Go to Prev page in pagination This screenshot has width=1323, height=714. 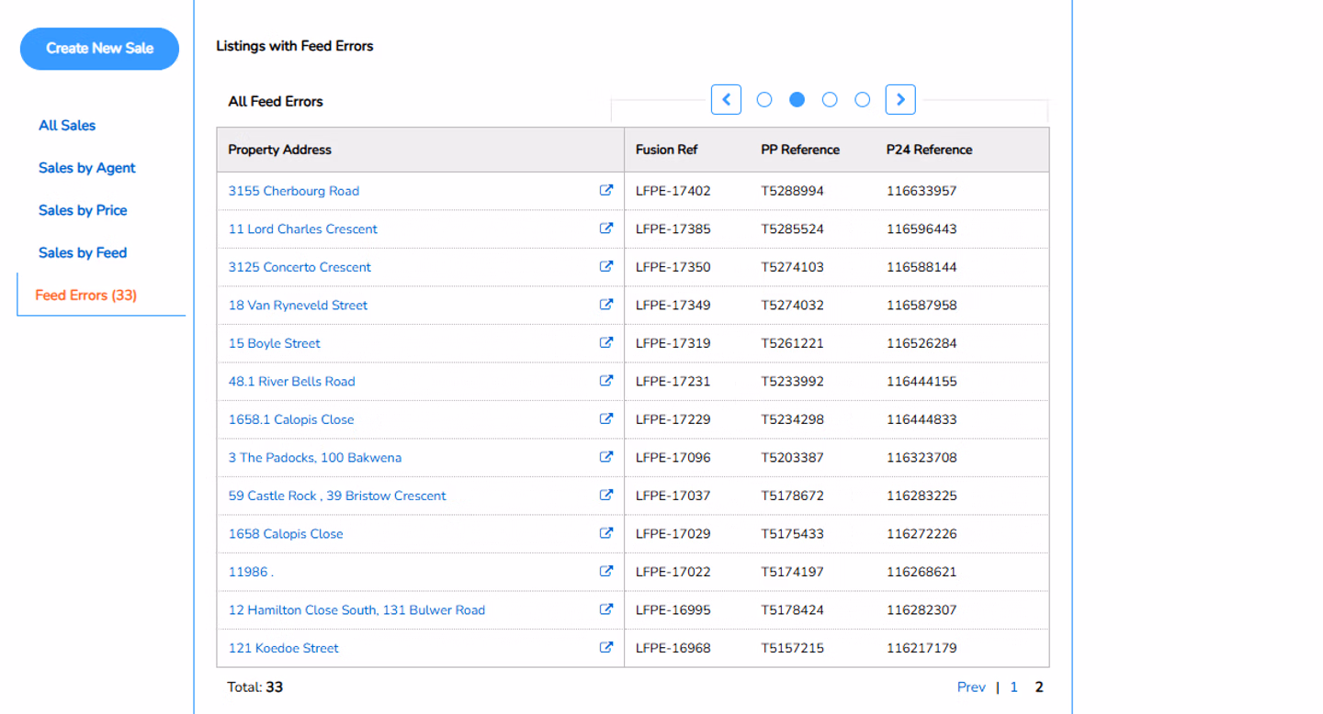coord(971,687)
